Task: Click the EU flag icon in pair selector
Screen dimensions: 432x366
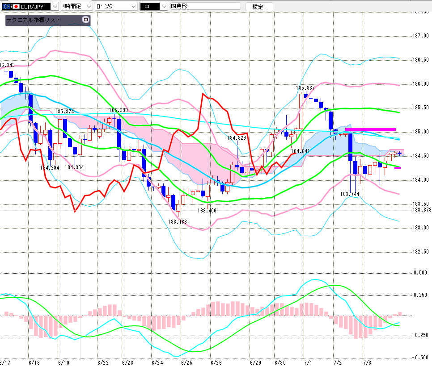Action: click(x=6, y=6)
